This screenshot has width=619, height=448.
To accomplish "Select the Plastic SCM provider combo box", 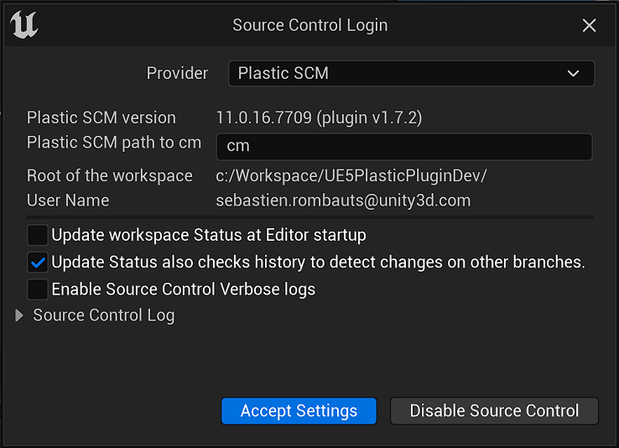I will [411, 74].
